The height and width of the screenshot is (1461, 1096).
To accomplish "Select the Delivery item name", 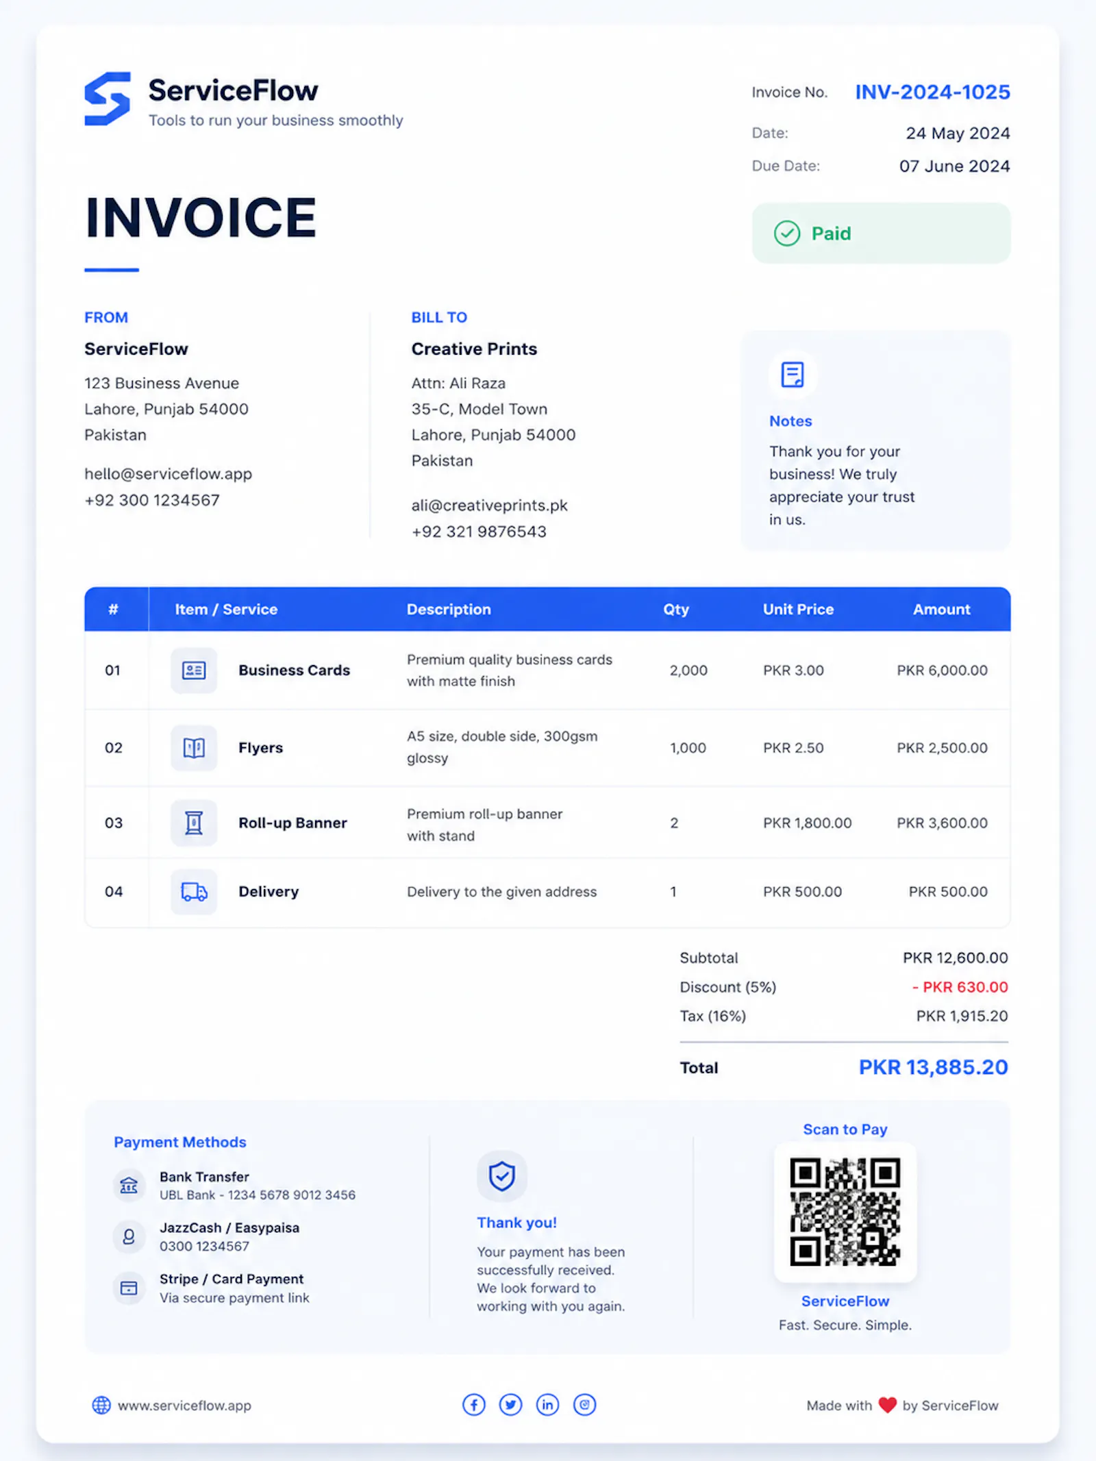I will coord(269,892).
